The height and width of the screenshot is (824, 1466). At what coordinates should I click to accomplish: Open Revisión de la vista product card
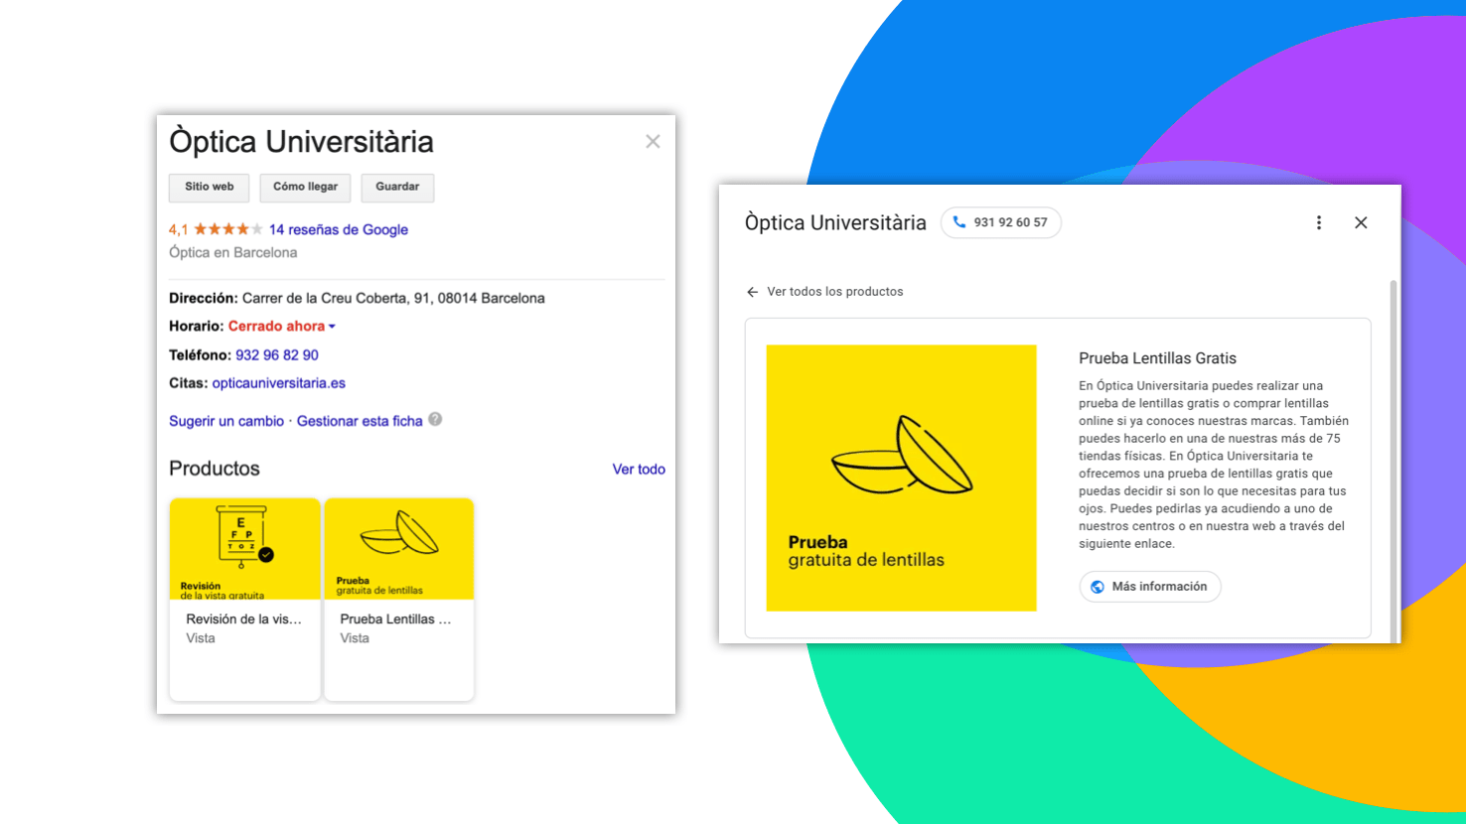(x=244, y=600)
